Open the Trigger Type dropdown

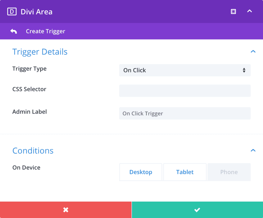(185, 70)
